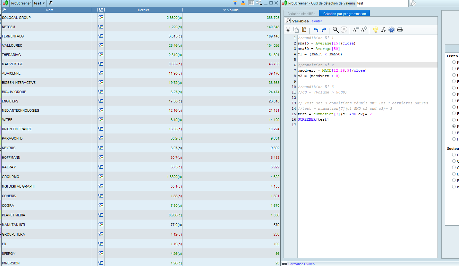
Task: Redo the last undone edit
Action: tap(324, 30)
